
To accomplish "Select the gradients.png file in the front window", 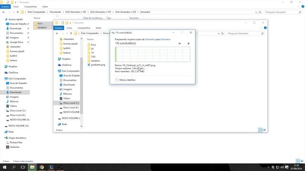I will (x=96, y=65).
